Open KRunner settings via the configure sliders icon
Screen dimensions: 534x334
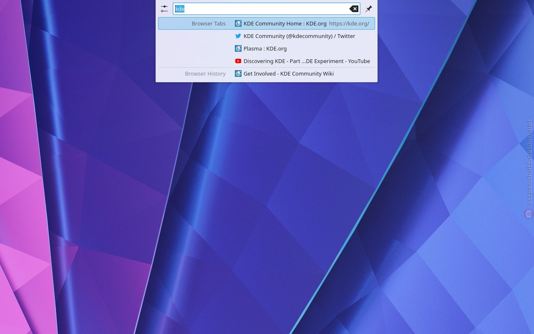pos(164,9)
